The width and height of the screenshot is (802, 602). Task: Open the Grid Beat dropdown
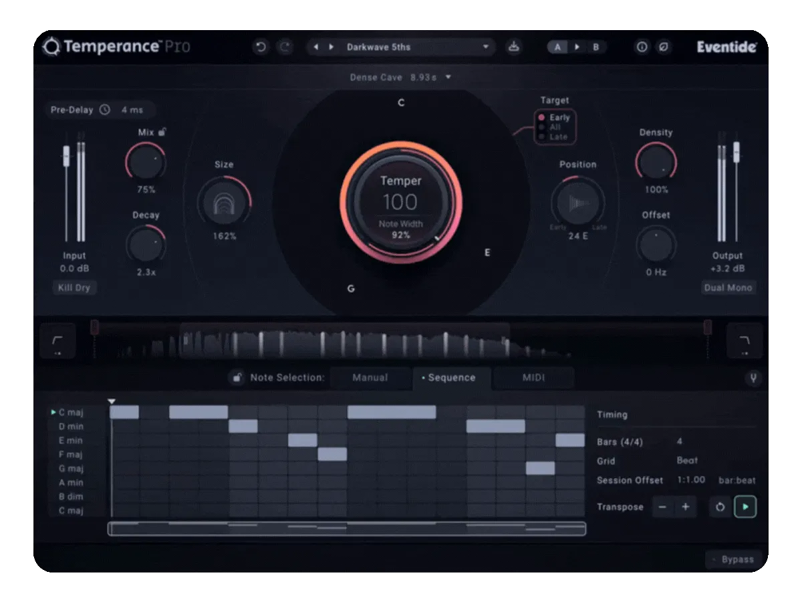pyautogui.click(x=687, y=461)
